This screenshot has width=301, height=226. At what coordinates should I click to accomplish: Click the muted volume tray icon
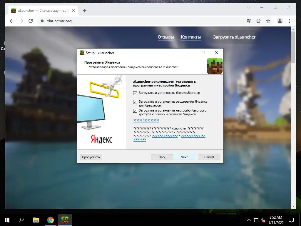[x=263, y=220]
